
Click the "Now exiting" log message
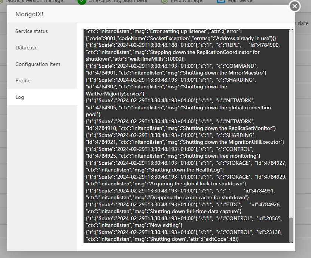[x=164, y=225]
